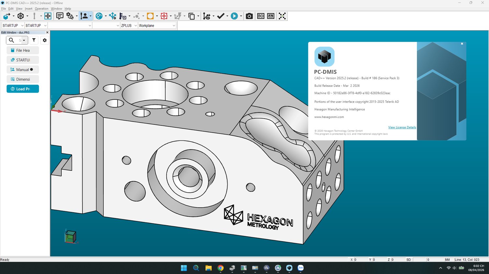This screenshot has width=489, height=274.
Task: Click the blue Execute play button
Action: pyautogui.click(x=234, y=16)
